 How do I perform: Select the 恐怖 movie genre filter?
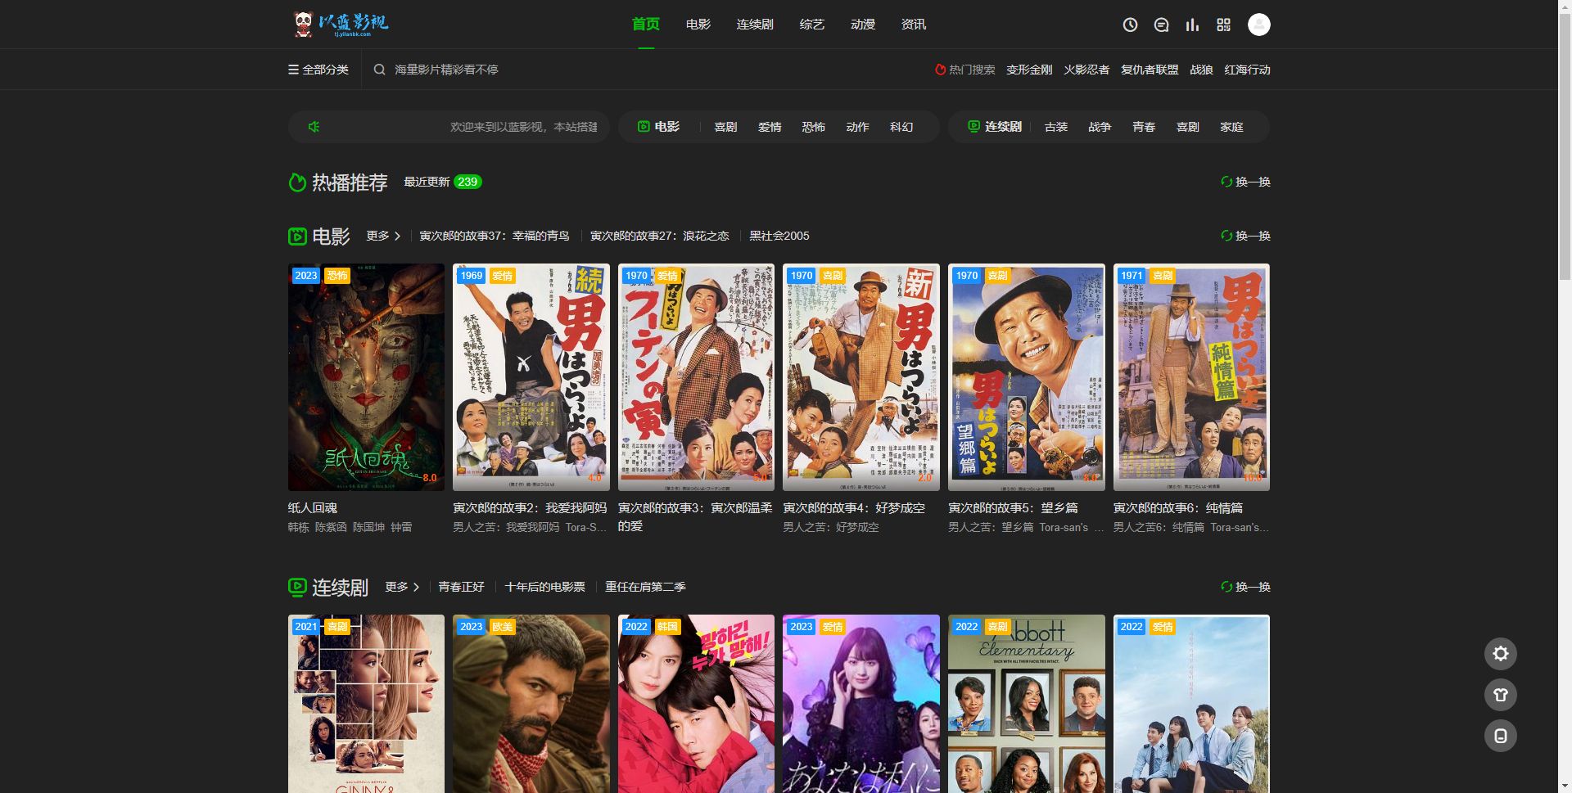[813, 127]
